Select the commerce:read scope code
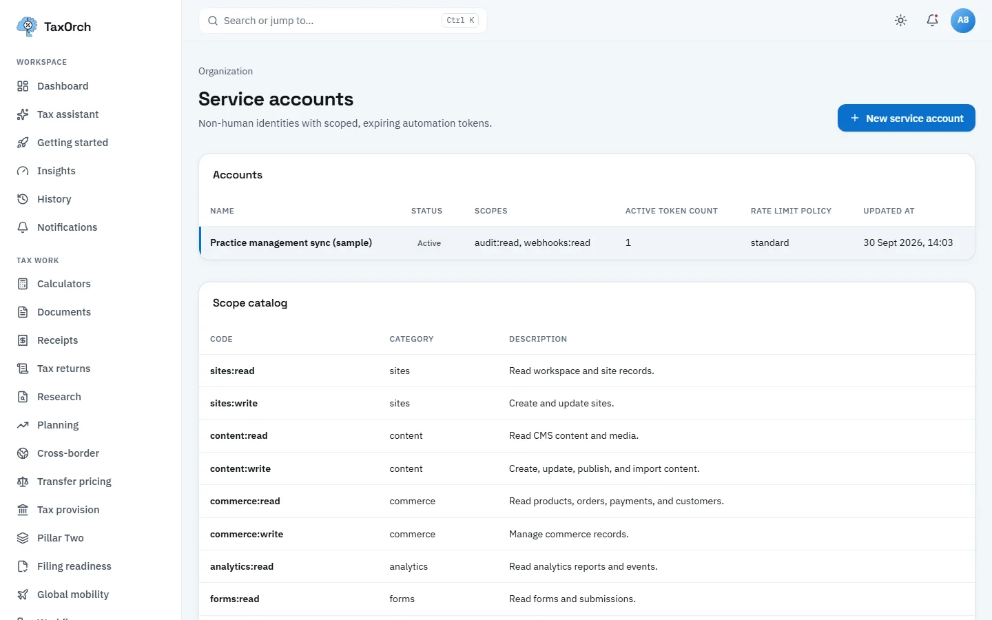Screen dimensions: 992x620 [245, 501]
